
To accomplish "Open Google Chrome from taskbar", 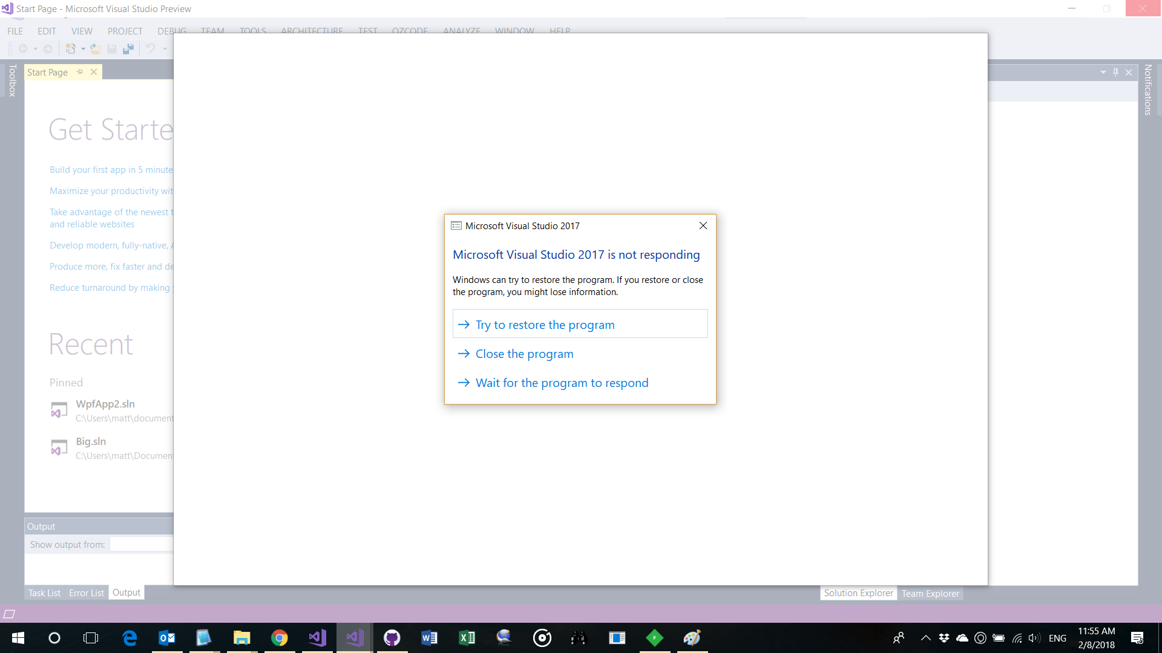I will pyautogui.click(x=279, y=638).
